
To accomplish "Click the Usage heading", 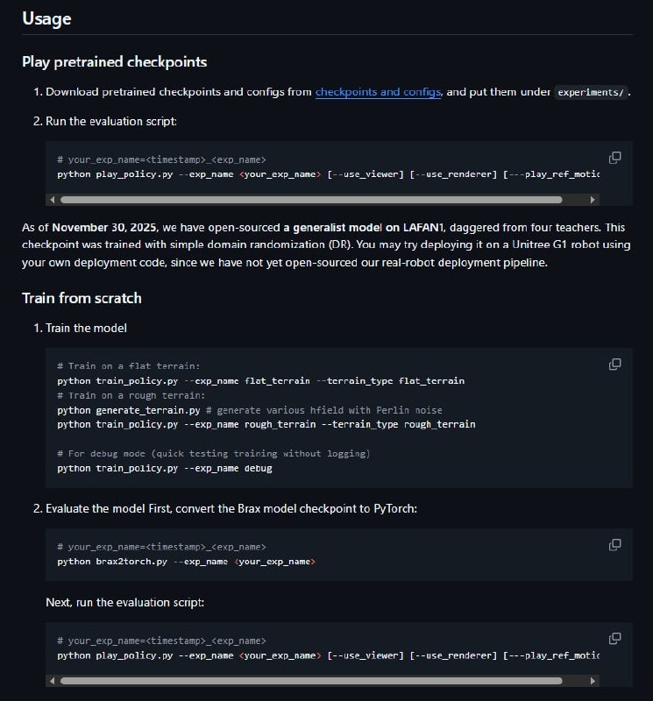I will [x=47, y=18].
